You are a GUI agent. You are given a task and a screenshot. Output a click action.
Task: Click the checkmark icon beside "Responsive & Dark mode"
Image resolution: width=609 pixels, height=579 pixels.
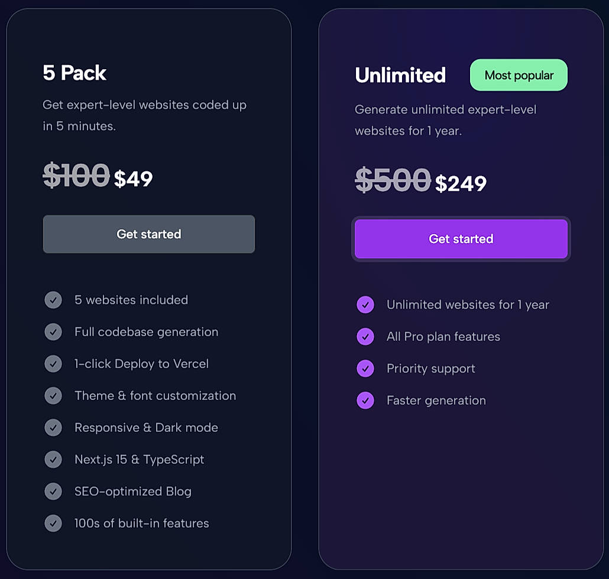click(x=53, y=428)
